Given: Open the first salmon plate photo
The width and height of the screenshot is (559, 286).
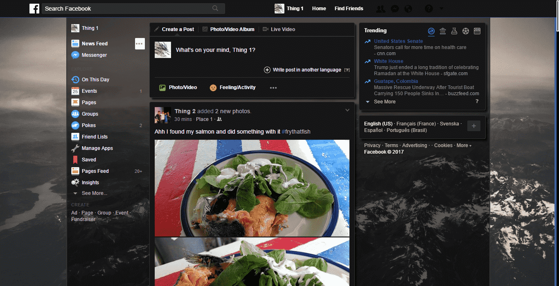Looking at the screenshot, I should [x=252, y=188].
